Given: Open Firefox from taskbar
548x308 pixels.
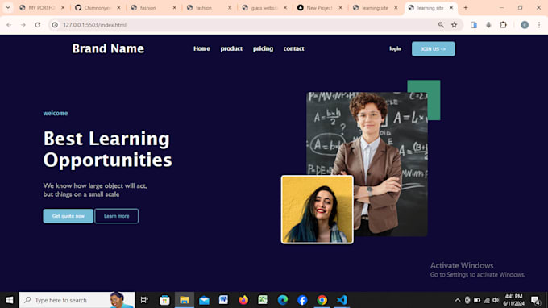Looking at the screenshot, I should pyautogui.click(x=243, y=300).
